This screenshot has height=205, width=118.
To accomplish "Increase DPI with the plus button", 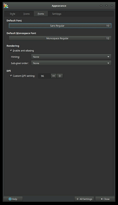I will (60, 76).
